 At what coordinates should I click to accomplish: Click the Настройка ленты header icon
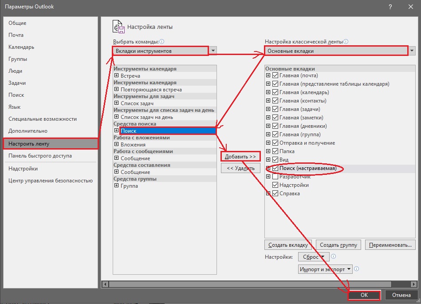coord(118,27)
